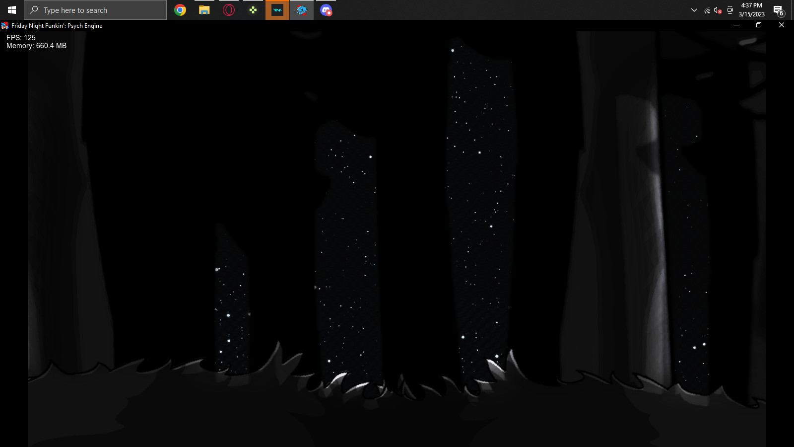Open the green gamepad app on taskbar
Screen dimensions: 794x447
(x=253, y=10)
